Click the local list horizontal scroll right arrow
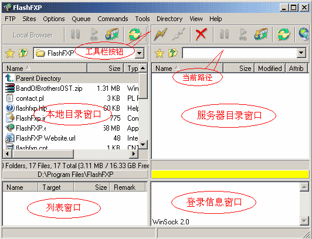The width and height of the screenshot is (312, 239). tap(134, 154)
